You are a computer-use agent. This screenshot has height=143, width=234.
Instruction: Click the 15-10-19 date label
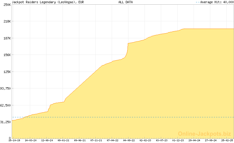pos(14,140)
